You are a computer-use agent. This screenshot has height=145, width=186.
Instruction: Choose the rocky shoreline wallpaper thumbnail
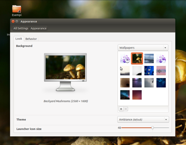(x=149, y=58)
